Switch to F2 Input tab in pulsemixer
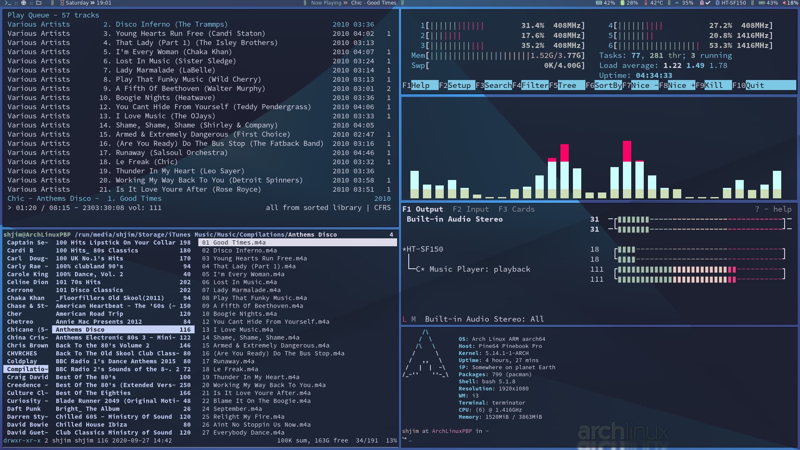 point(470,209)
